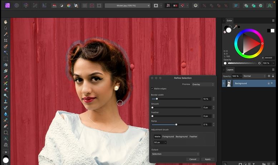The image size is (278, 165).
Task: Select the Color panel tab
Action: pos(229,21)
